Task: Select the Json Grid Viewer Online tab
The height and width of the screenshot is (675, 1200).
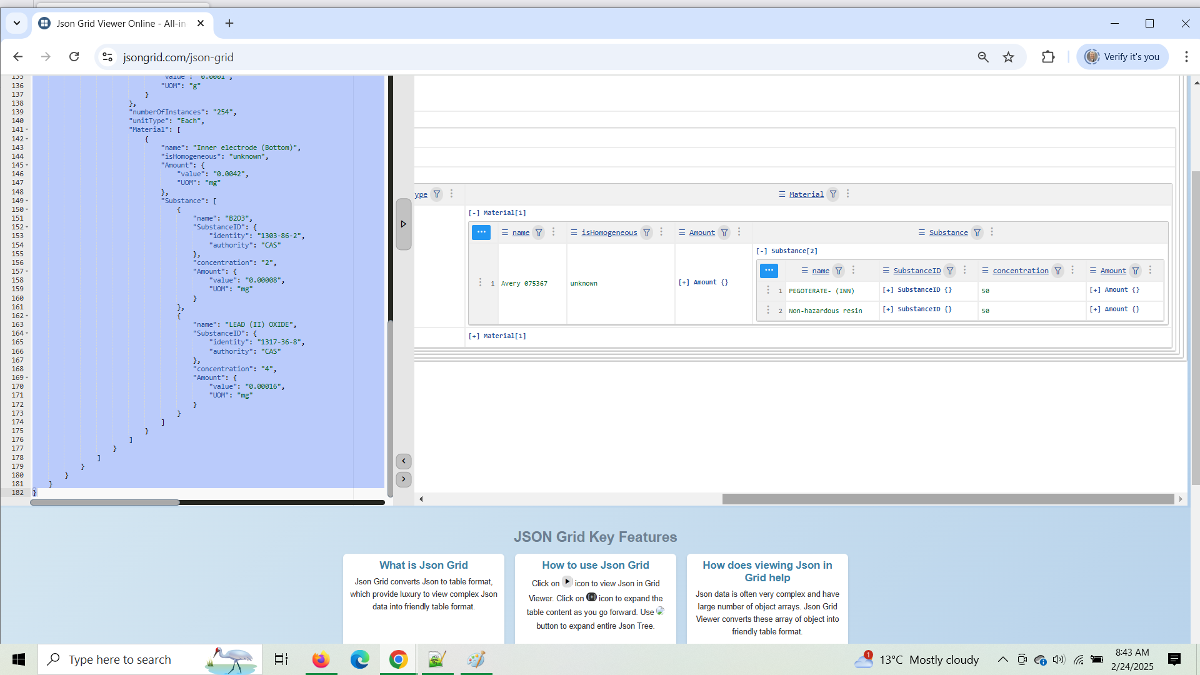Action: (x=121, y=23)
